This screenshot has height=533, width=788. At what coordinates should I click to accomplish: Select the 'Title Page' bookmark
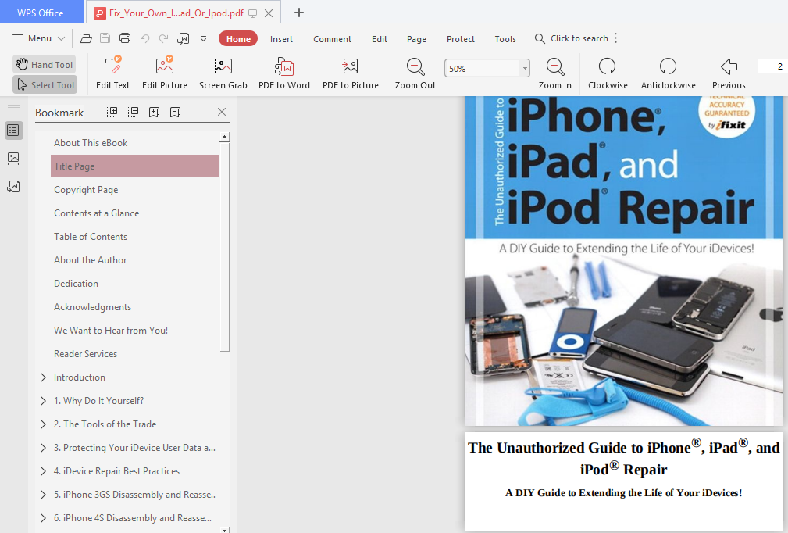[134, 166]
